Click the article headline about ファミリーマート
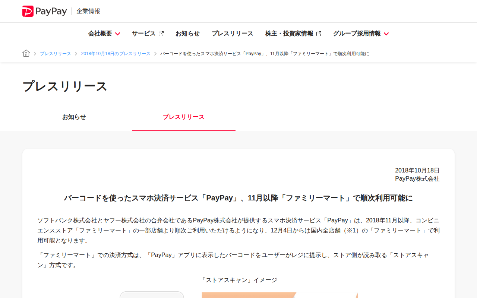 pyautogui.click(x=238, y=198)
